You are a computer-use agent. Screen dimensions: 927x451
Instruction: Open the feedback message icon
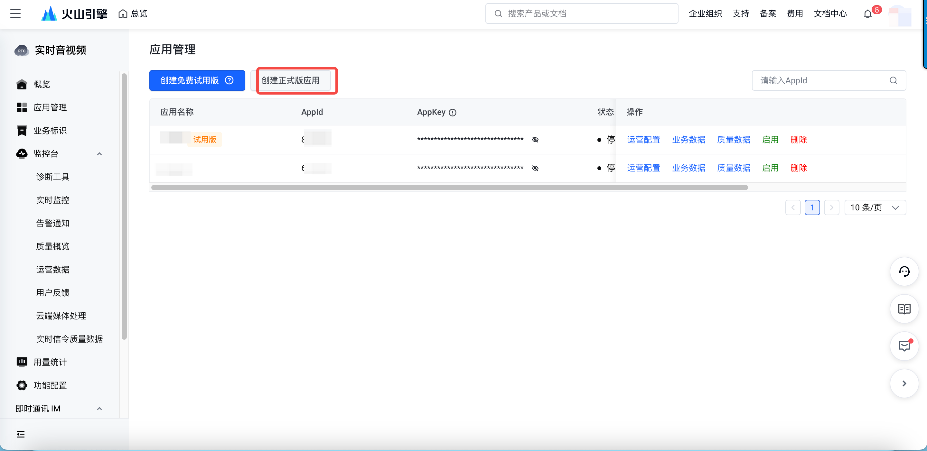904,346
